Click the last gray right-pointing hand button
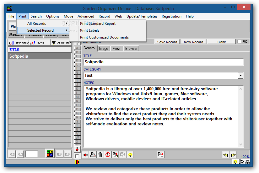Image resolution: width=259 pixels, height=173 pixels. pos(68,155)
